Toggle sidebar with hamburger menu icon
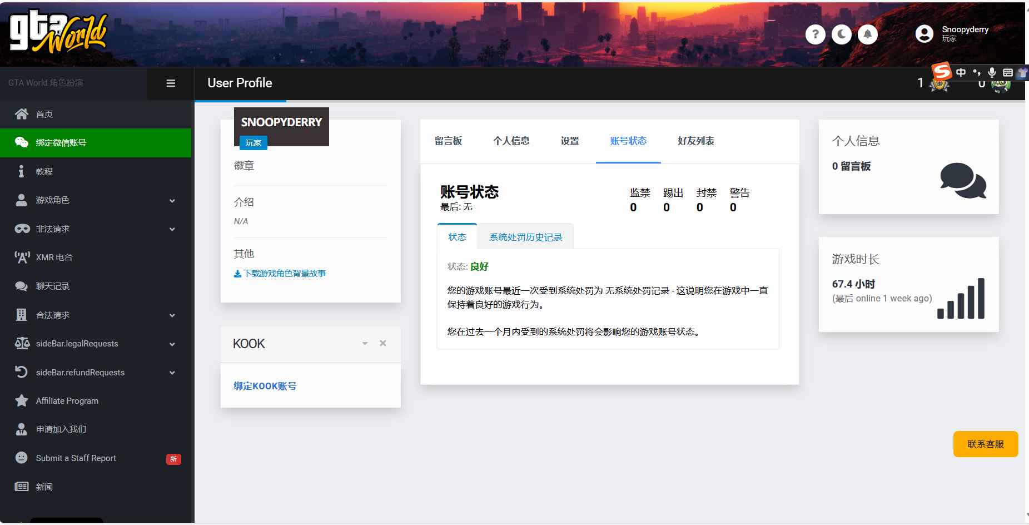This screenshot has width=1029, height=525. point(171,83)
